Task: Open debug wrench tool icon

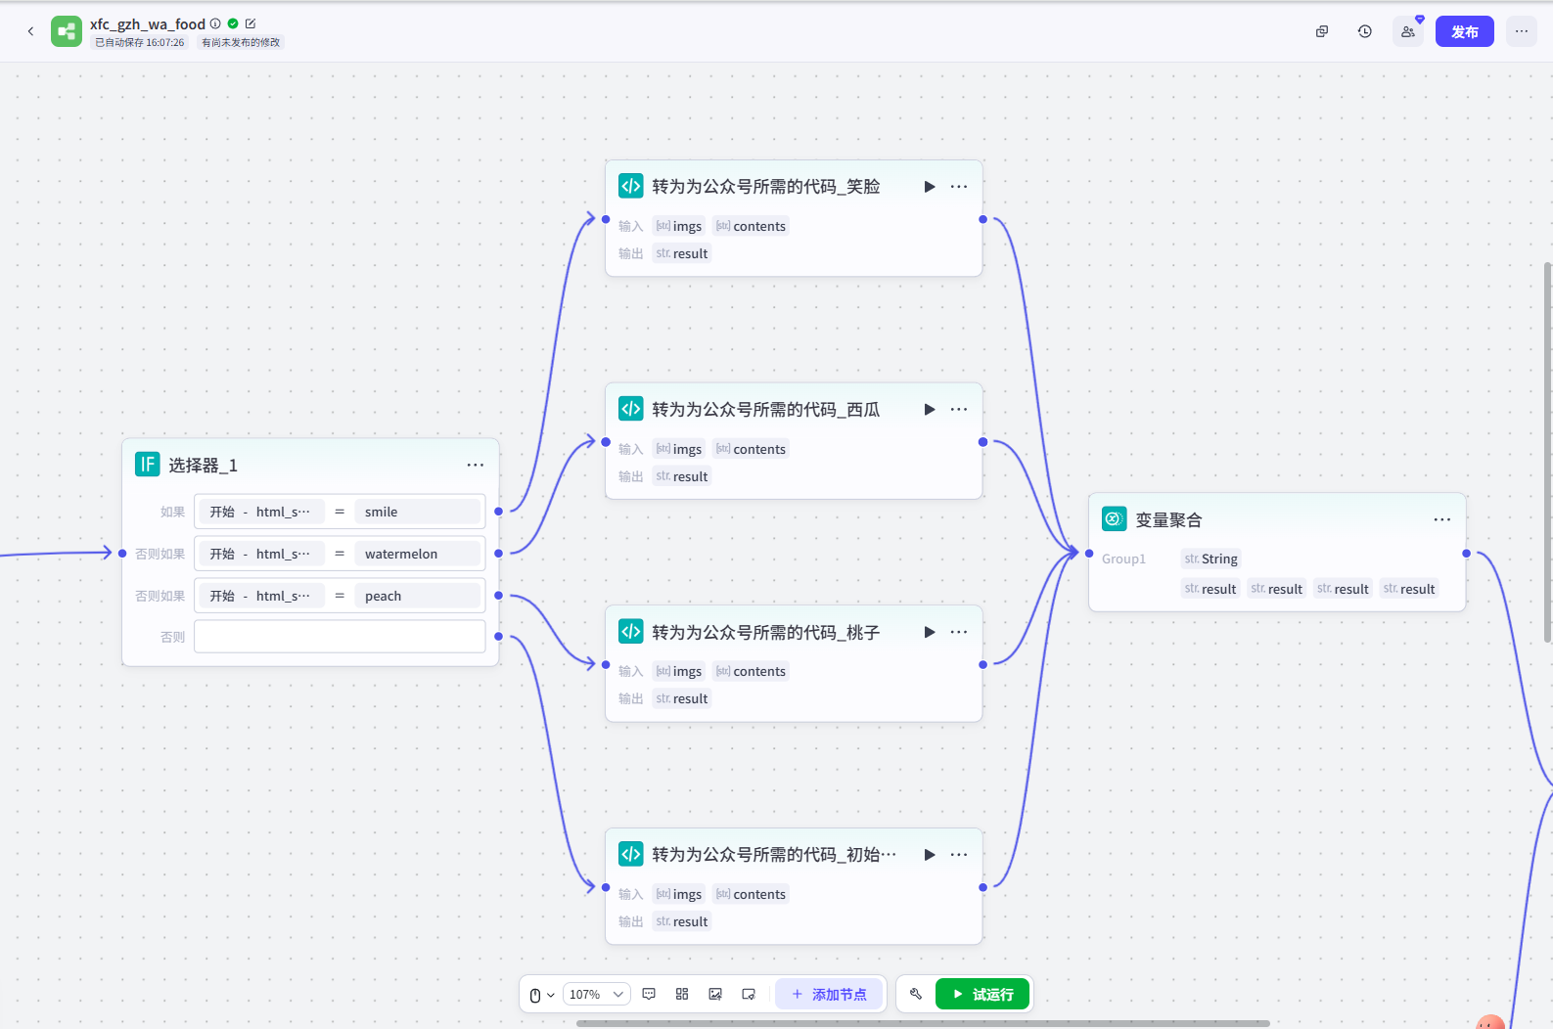Action: click(x=916, y=995)
